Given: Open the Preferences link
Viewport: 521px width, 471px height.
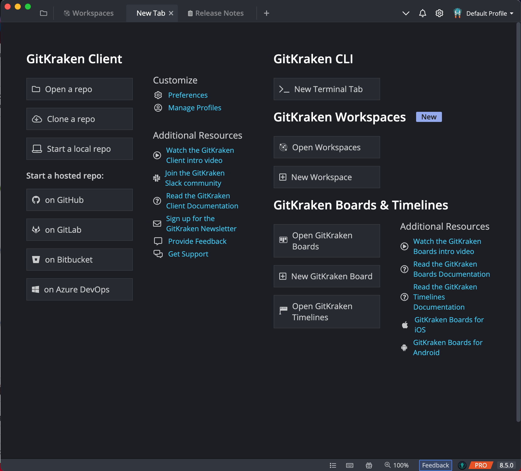Looking at the screenshot, I should pyautogui.click(x=188, y=95).
